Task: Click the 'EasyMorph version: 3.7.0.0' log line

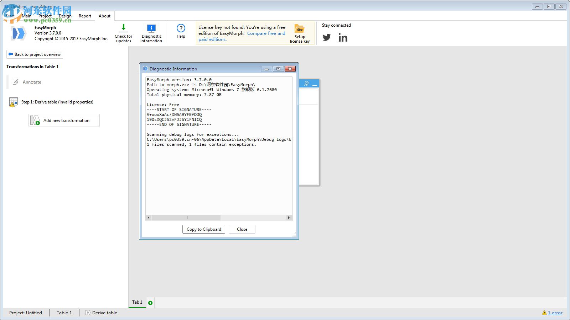Action: pos(179,80)
